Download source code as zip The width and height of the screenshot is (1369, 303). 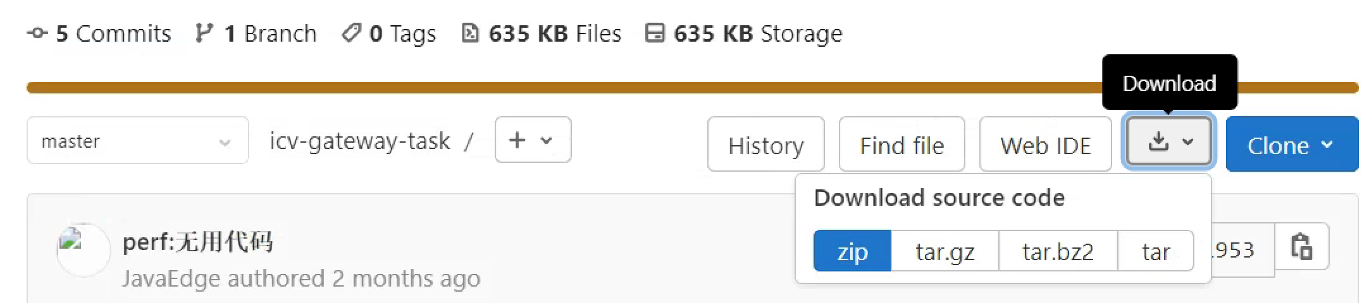[x=852, y=251]
